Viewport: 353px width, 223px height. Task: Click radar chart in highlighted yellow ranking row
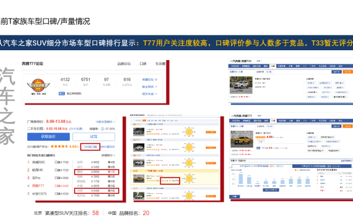[x=189, y=178]
